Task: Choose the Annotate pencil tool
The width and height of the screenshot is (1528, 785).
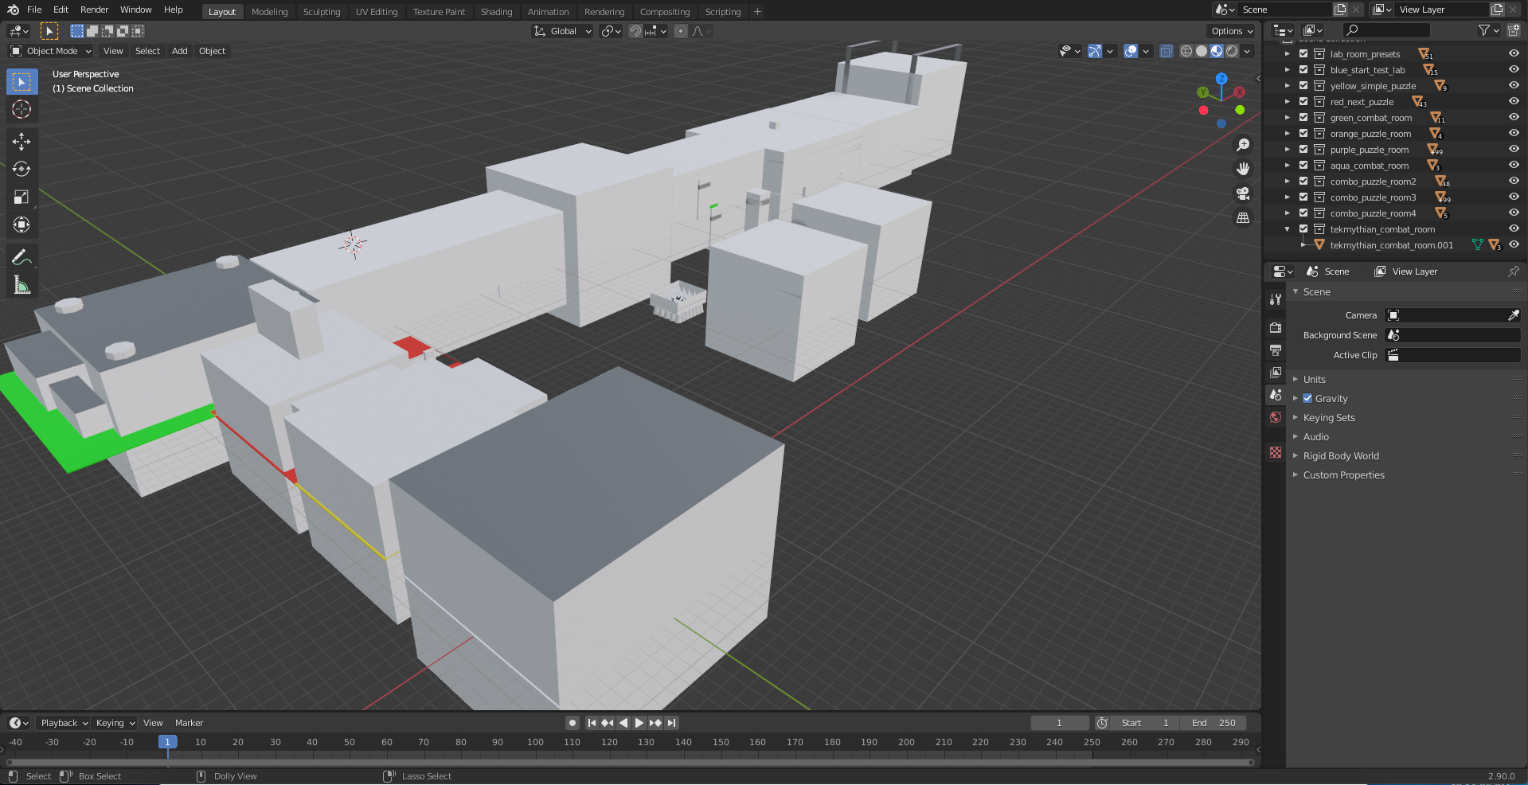Action: (21, 257)
